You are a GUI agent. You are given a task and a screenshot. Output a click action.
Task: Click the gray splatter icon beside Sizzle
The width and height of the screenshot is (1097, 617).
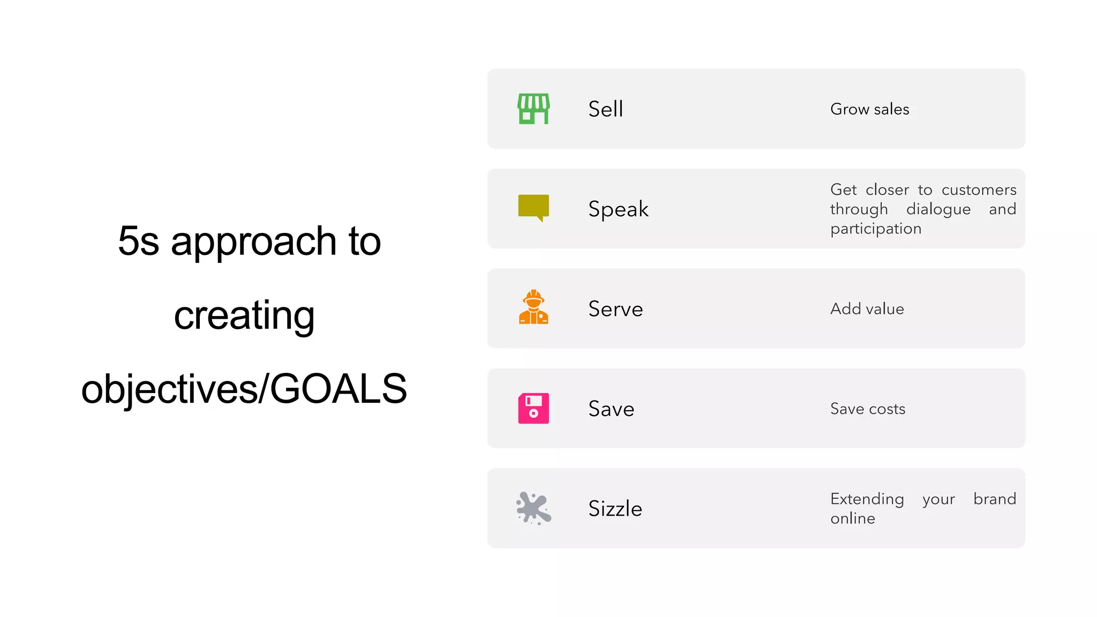[534, 508]
